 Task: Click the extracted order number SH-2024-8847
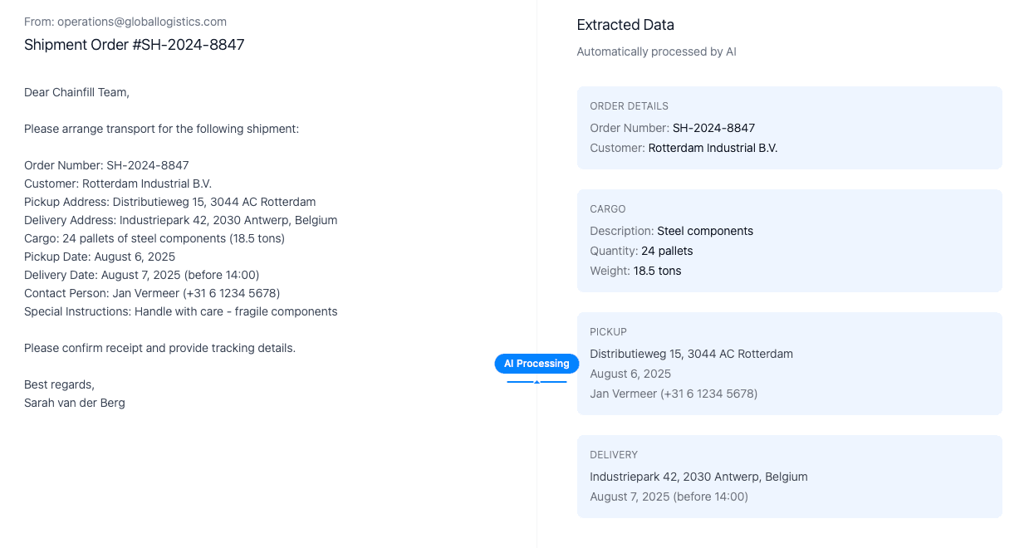point(713,128)
